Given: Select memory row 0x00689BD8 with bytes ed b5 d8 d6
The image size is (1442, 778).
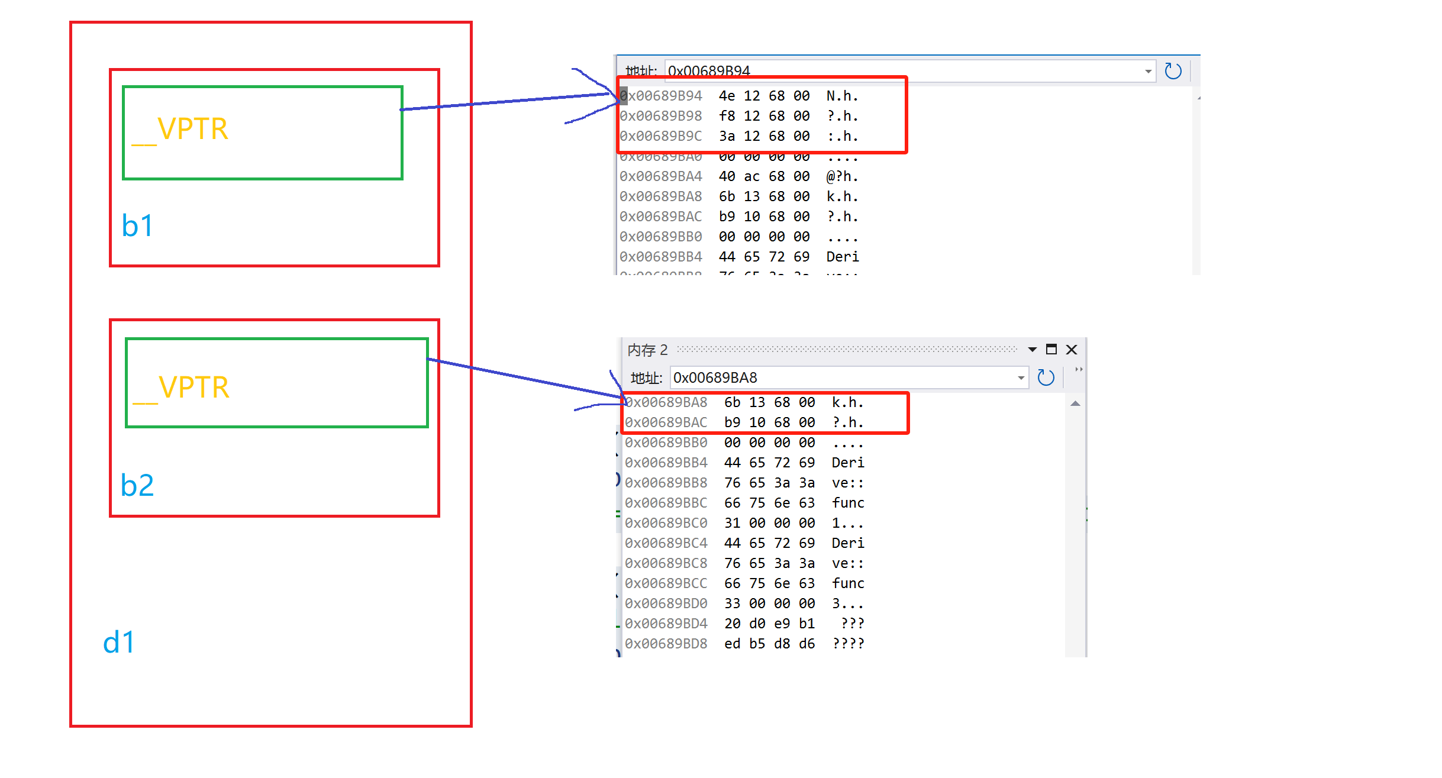Looking at the screenshot, I should tap(744, 644).
